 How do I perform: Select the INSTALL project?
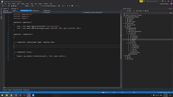point(131,20)
